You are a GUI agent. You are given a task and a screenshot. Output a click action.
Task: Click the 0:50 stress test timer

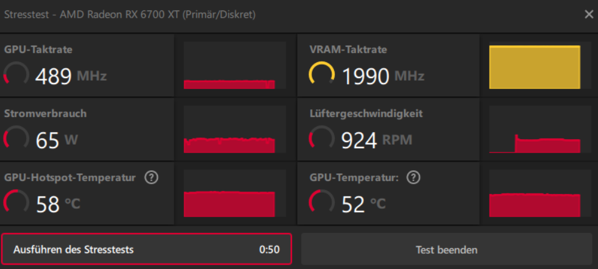[x=269, y=250]
